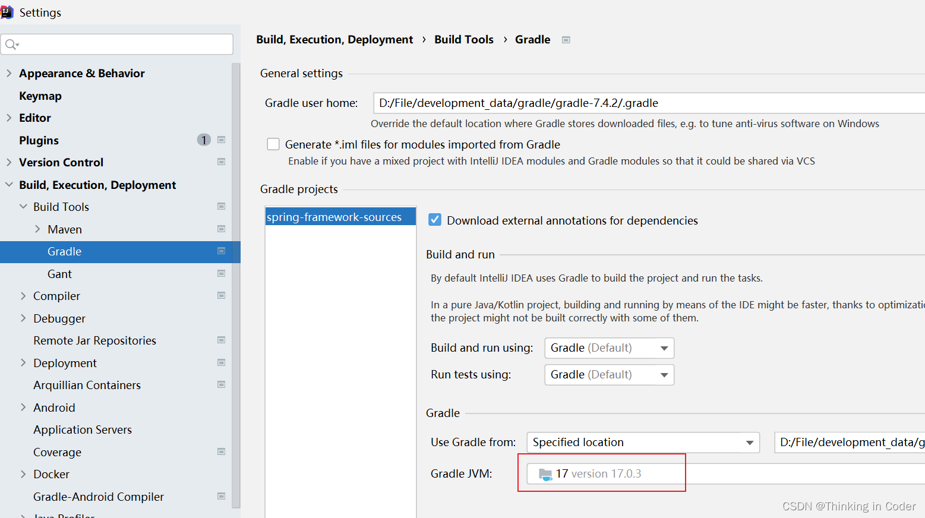Expand the Docker node

point(23,474)
